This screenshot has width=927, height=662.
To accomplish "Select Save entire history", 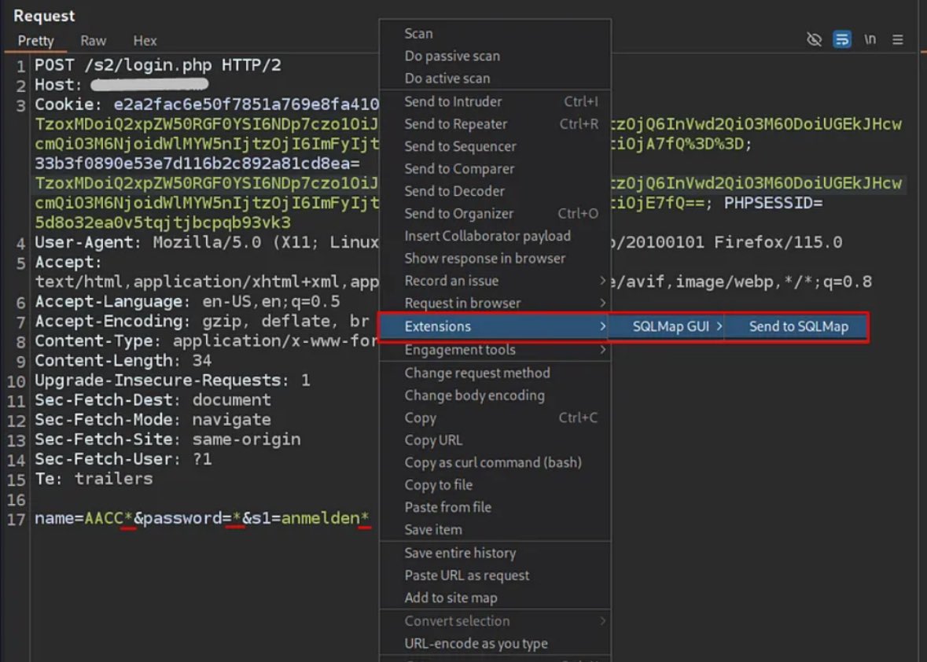I will [x=495, y=554].
